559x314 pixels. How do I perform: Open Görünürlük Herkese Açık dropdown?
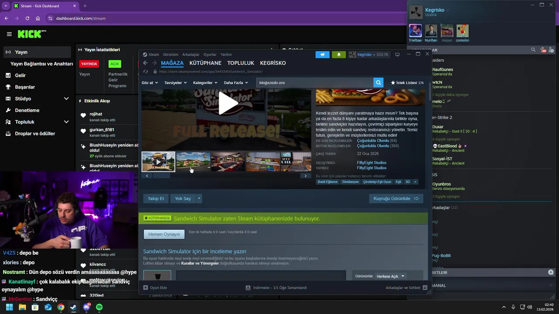click(391, 276)
